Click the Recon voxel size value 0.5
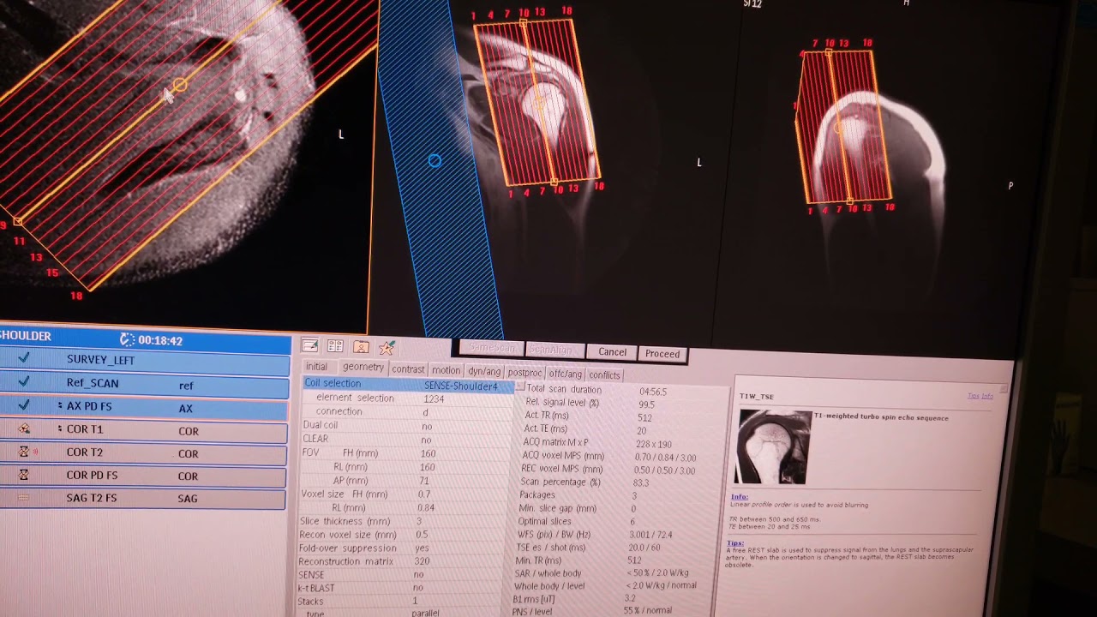1097x617 pixels. click(x=423, y=535)
